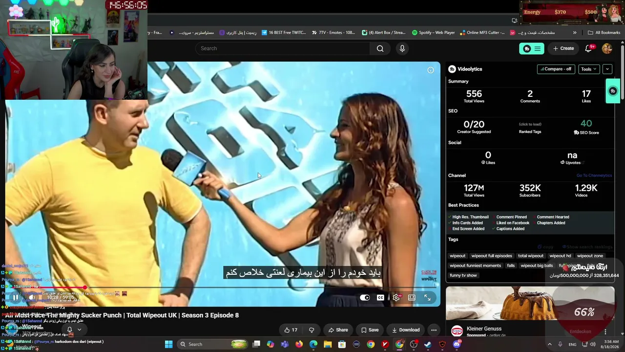Open the TubeBuddy menu button
This screenshot has width=625, height=352.
(x=532, y=48)
